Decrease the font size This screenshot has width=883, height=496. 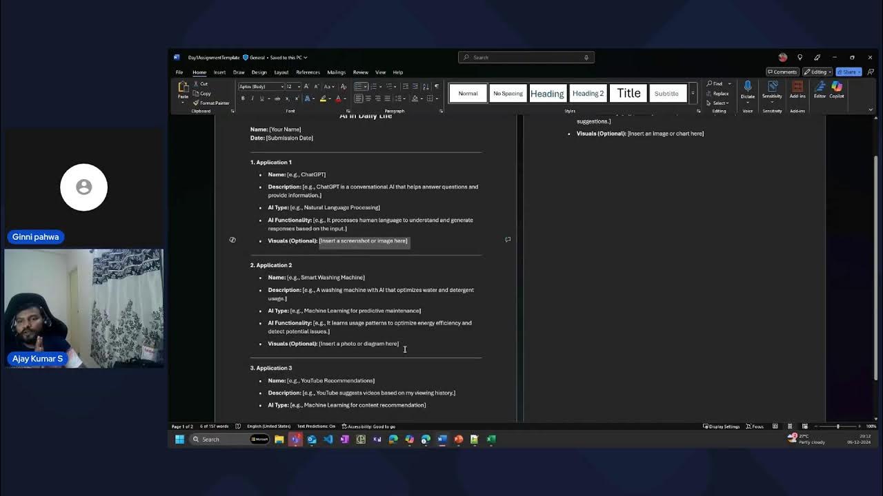(316, 87)
